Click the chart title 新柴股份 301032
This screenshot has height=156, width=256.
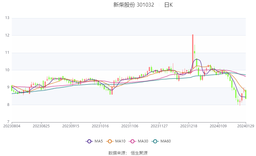[x=134, y=5]
